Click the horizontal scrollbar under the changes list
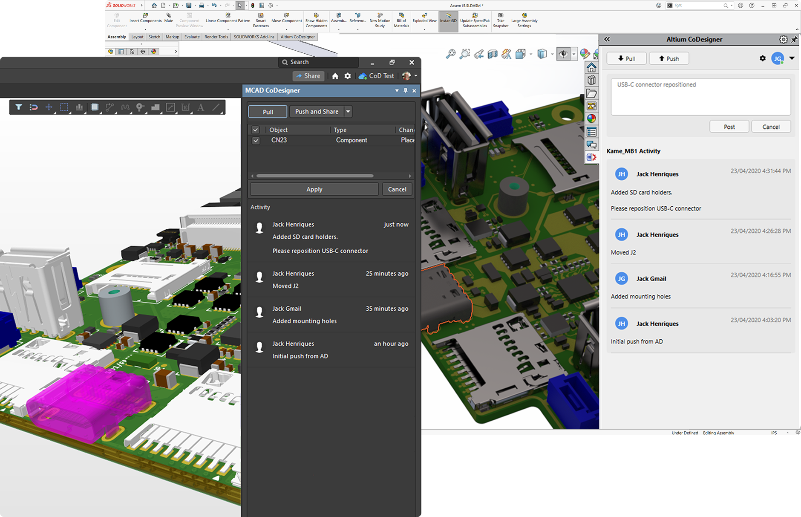The image size is (801, 517). [315, 176]
